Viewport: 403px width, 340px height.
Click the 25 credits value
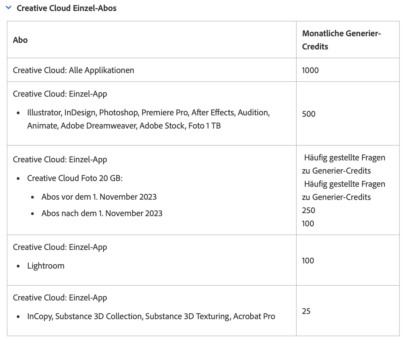point(306,311)
